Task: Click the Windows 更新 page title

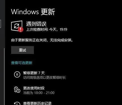Action: click(33, 12)
